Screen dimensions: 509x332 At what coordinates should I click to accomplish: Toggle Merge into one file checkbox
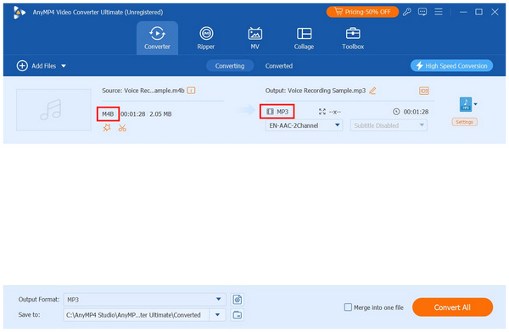348,307
